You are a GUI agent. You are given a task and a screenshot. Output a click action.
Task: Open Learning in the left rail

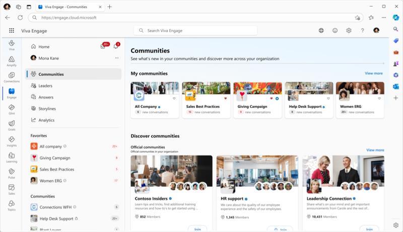tap(12, 158)
